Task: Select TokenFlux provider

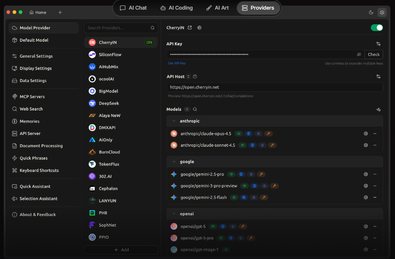Action: pos(121,164)
